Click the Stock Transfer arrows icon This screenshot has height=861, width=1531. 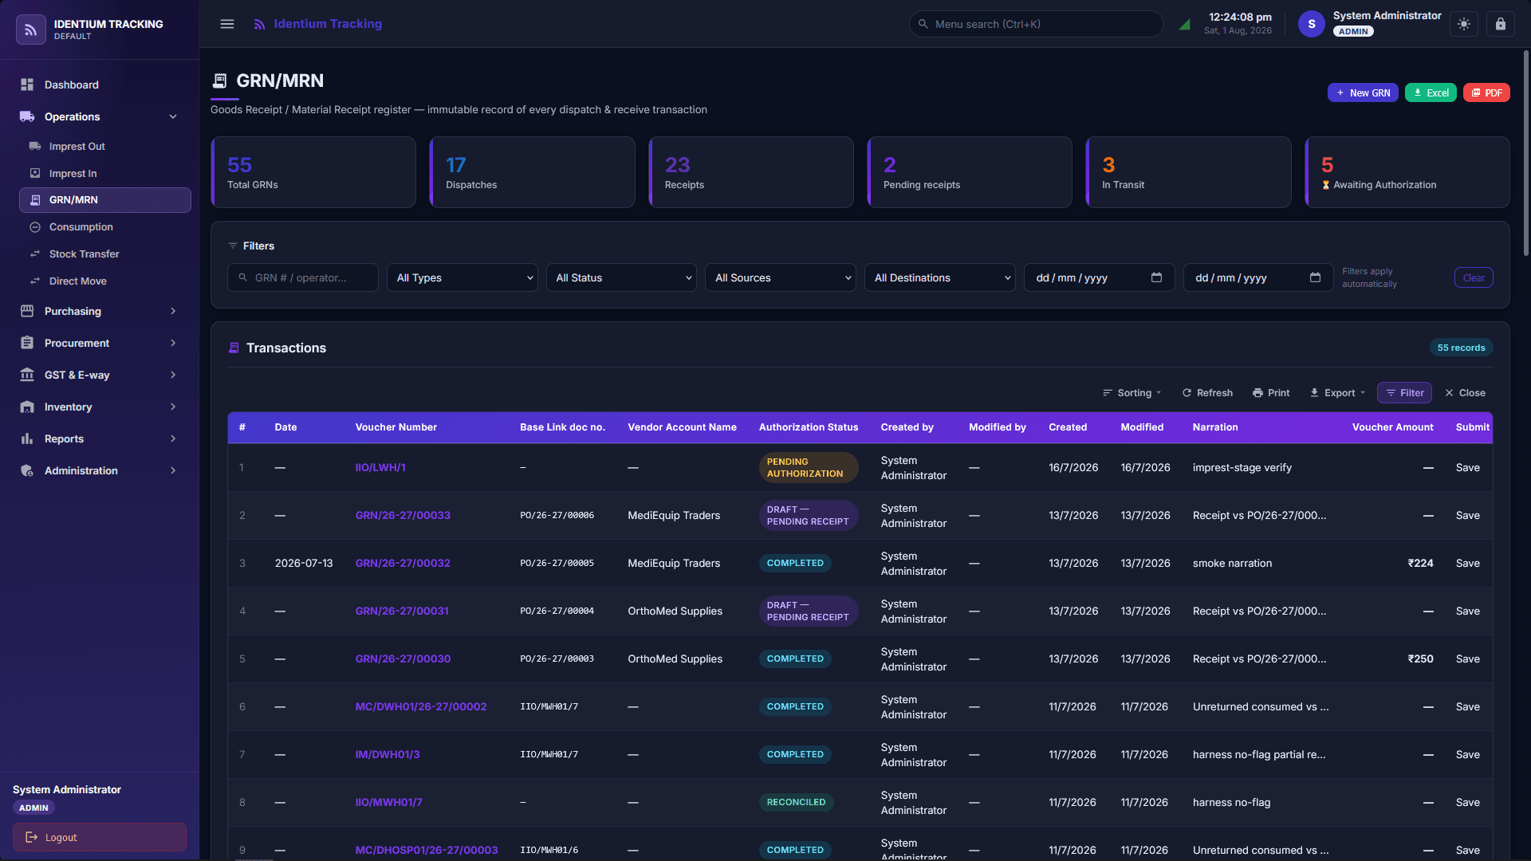[35, 254]
